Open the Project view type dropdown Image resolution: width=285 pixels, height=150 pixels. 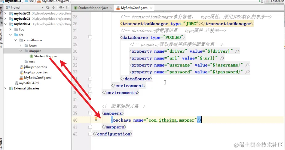[42, 8]
